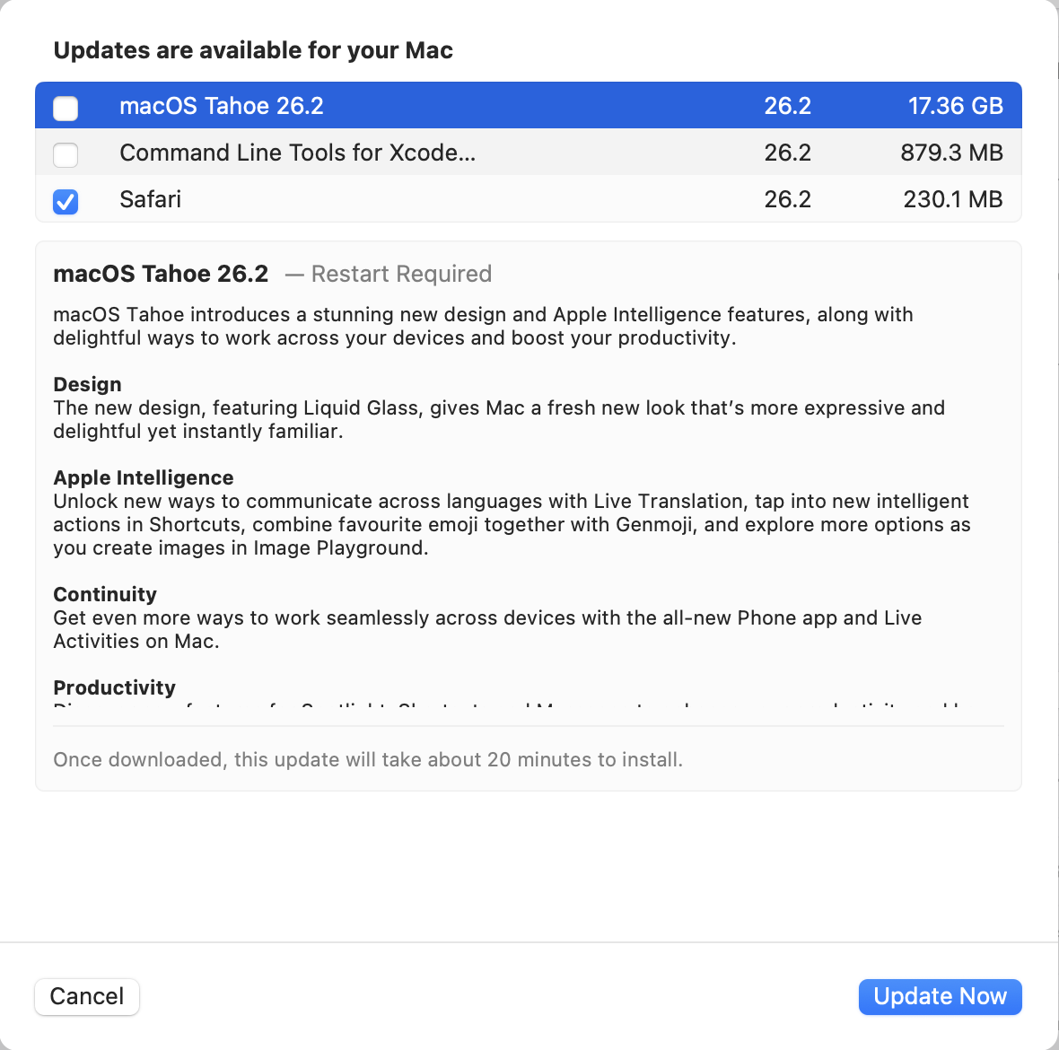Enable the Command Line Tools for Xcode checkbox
Image resolution: width=1059 pixels, height=1050 pixels.
pyautogui.click(x=66, y=154)
